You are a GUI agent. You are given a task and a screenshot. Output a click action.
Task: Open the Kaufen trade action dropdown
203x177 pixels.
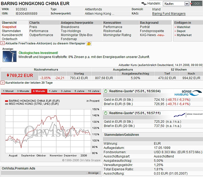[176, 4]
